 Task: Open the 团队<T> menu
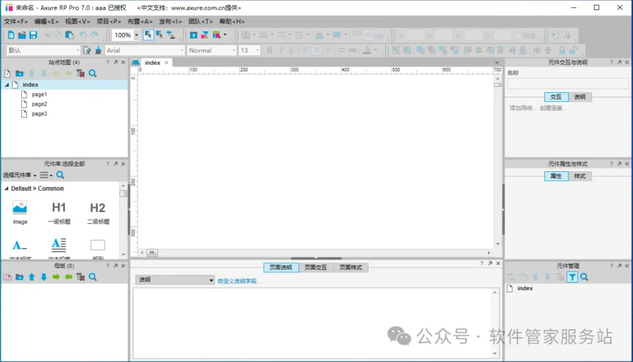(x=200, y=21)
